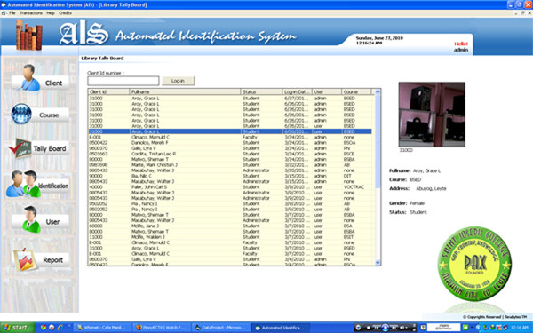Click the Windows start button
Image resolution: width=533 pixels, height=333 pixels.
coord(18,328)
